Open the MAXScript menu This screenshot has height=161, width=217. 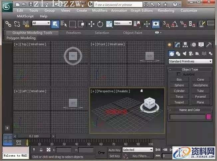pyautogui.click(x=25, y=16)
